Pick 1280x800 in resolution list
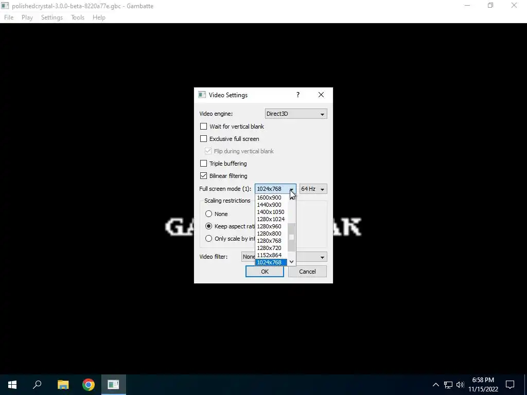The width and height of the screenshot is (527, 395). 271,234
